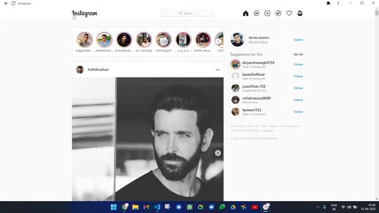
Task: Show hidden system tray icons
Action: coord(317,207)
